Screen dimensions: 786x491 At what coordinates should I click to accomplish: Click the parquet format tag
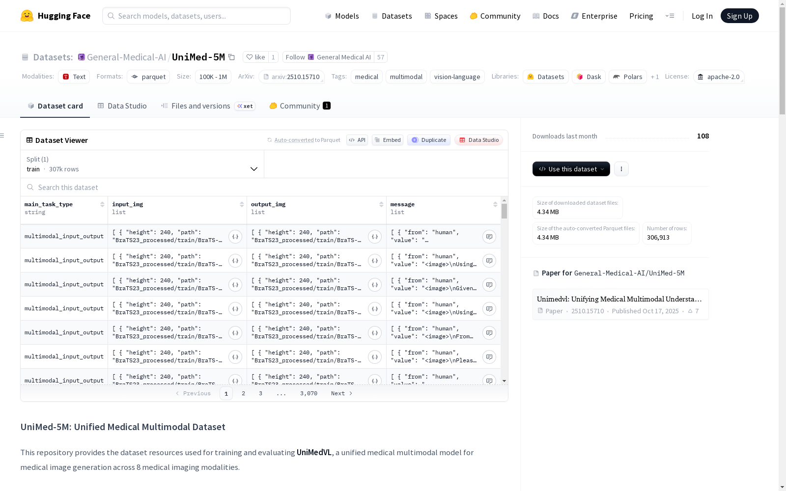coord(148,77)
